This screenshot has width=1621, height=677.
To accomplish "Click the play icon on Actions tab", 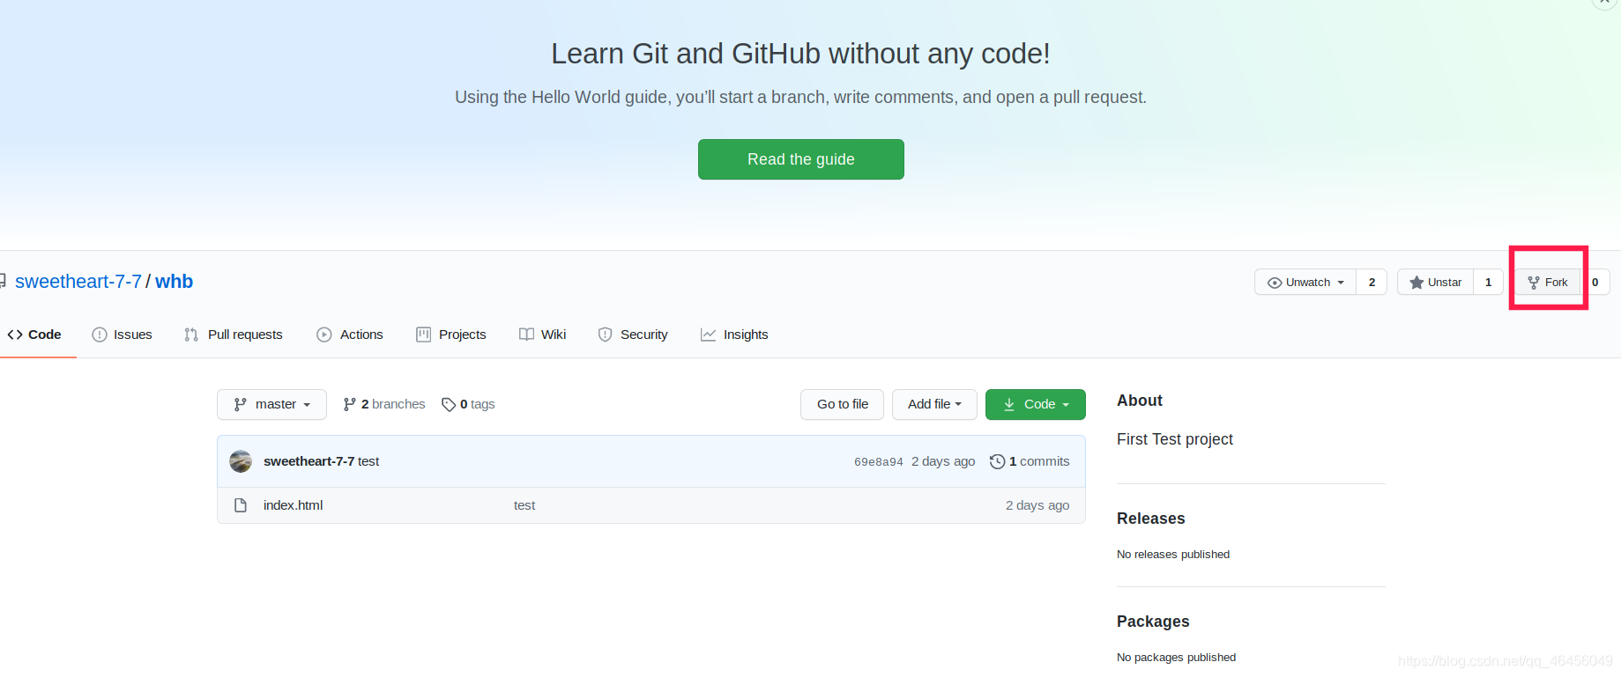I will [x=324, y=335].
